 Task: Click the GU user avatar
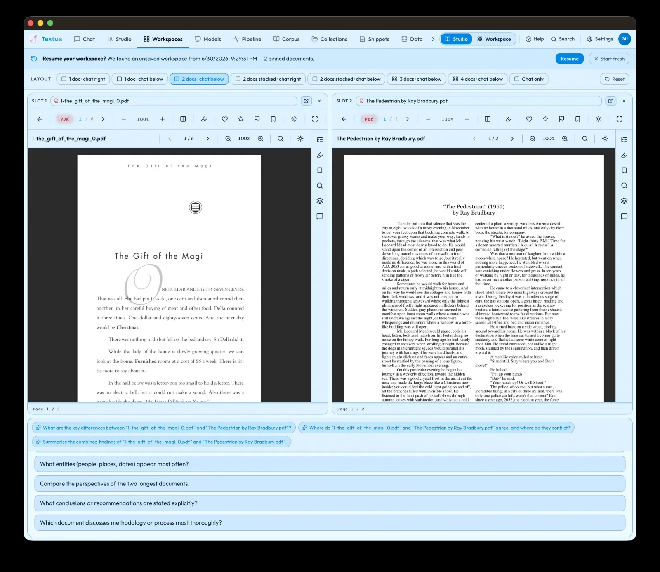[x=625, y=39]
